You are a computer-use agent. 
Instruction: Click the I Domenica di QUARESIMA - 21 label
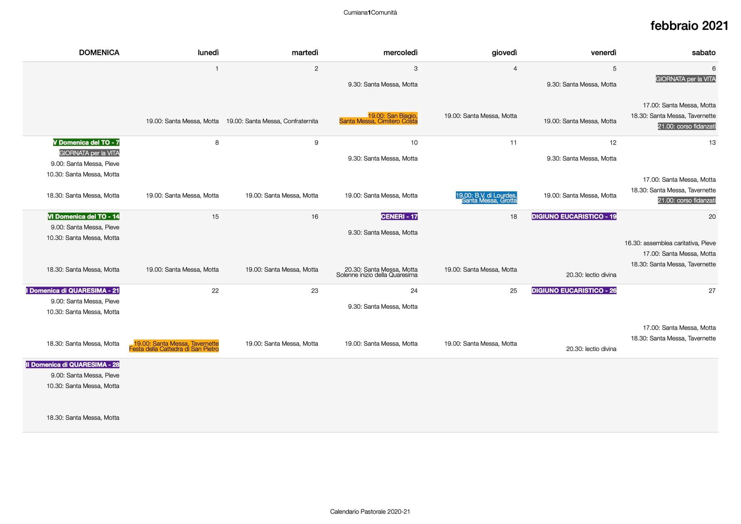click(x=73, y=290)
